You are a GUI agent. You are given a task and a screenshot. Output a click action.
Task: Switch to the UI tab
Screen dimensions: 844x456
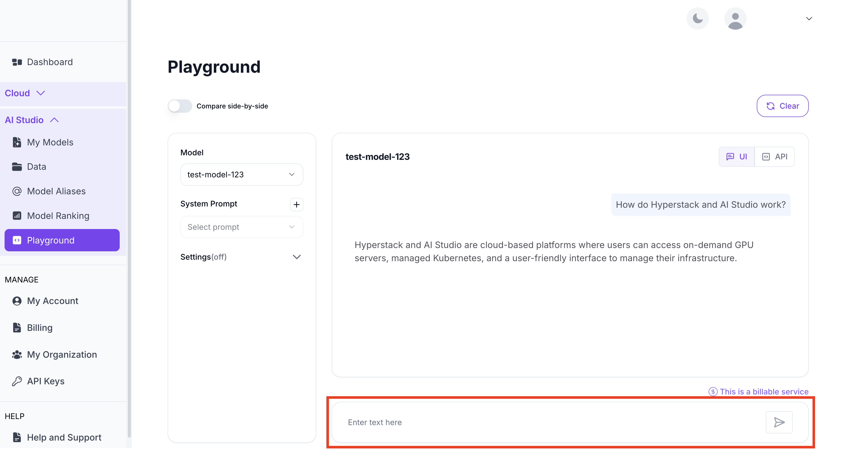tap(736, 157)
